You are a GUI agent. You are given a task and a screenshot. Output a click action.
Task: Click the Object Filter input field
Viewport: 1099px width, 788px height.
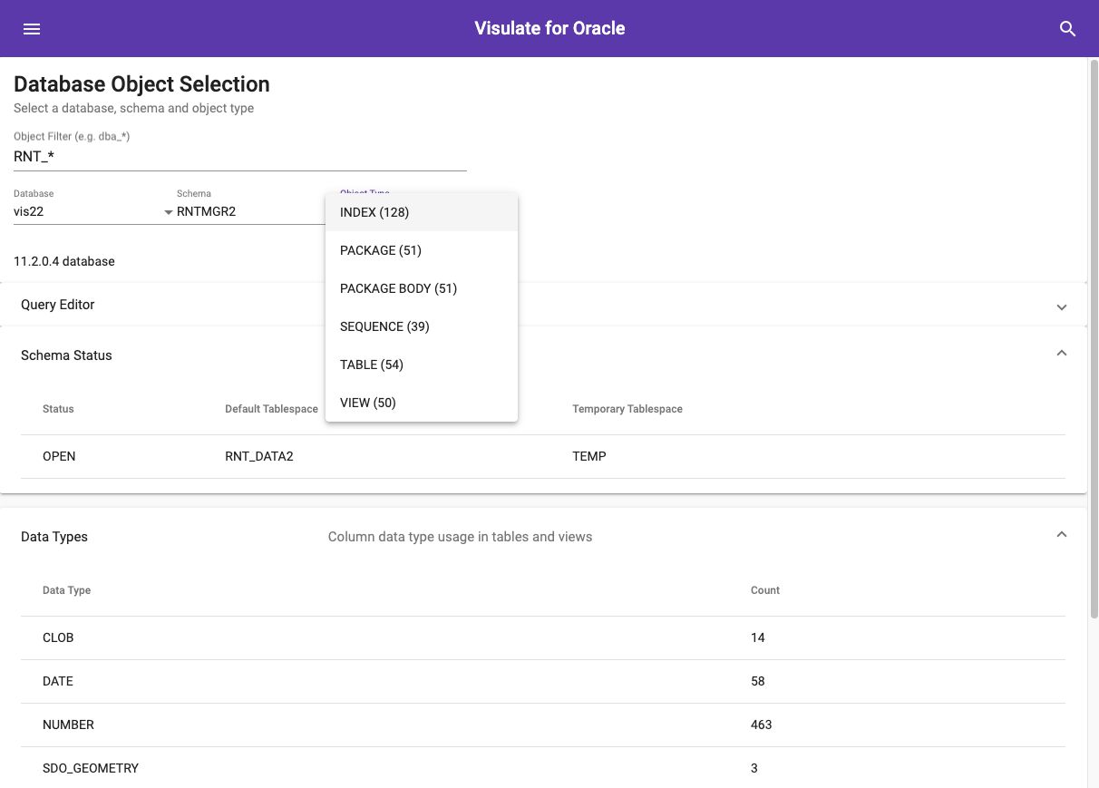coord(239,156)
